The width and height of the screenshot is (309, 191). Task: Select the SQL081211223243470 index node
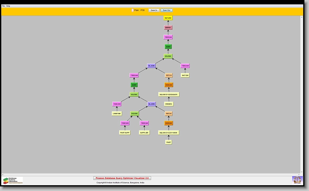(x=168, y=94)
